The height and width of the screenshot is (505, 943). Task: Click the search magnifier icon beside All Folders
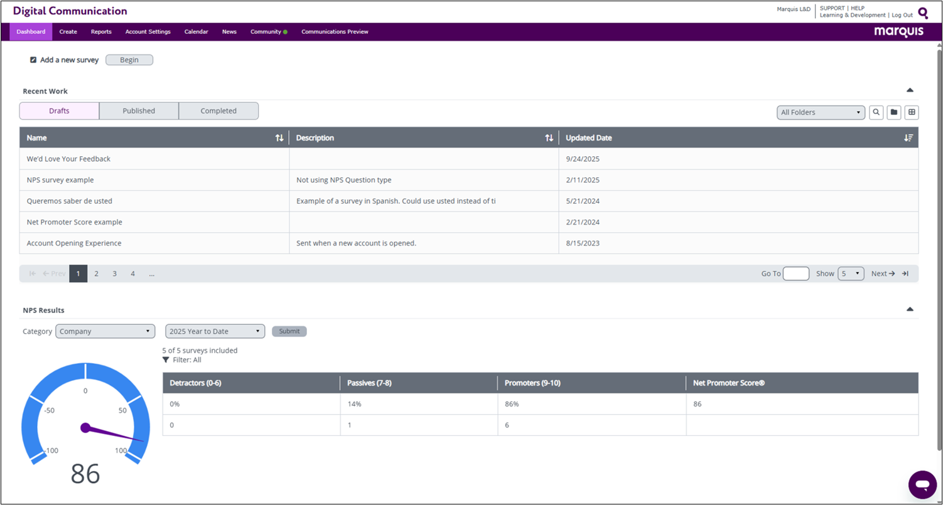coord(876,112)
